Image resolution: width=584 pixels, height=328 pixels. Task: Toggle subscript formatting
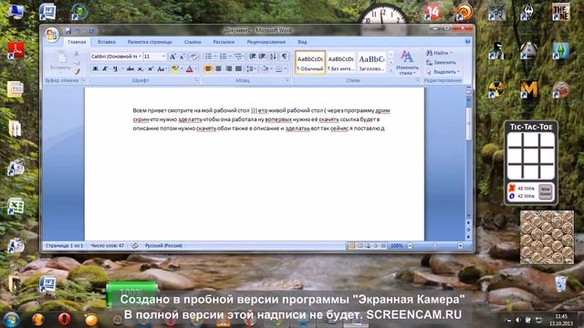click(x=140, y=69)
